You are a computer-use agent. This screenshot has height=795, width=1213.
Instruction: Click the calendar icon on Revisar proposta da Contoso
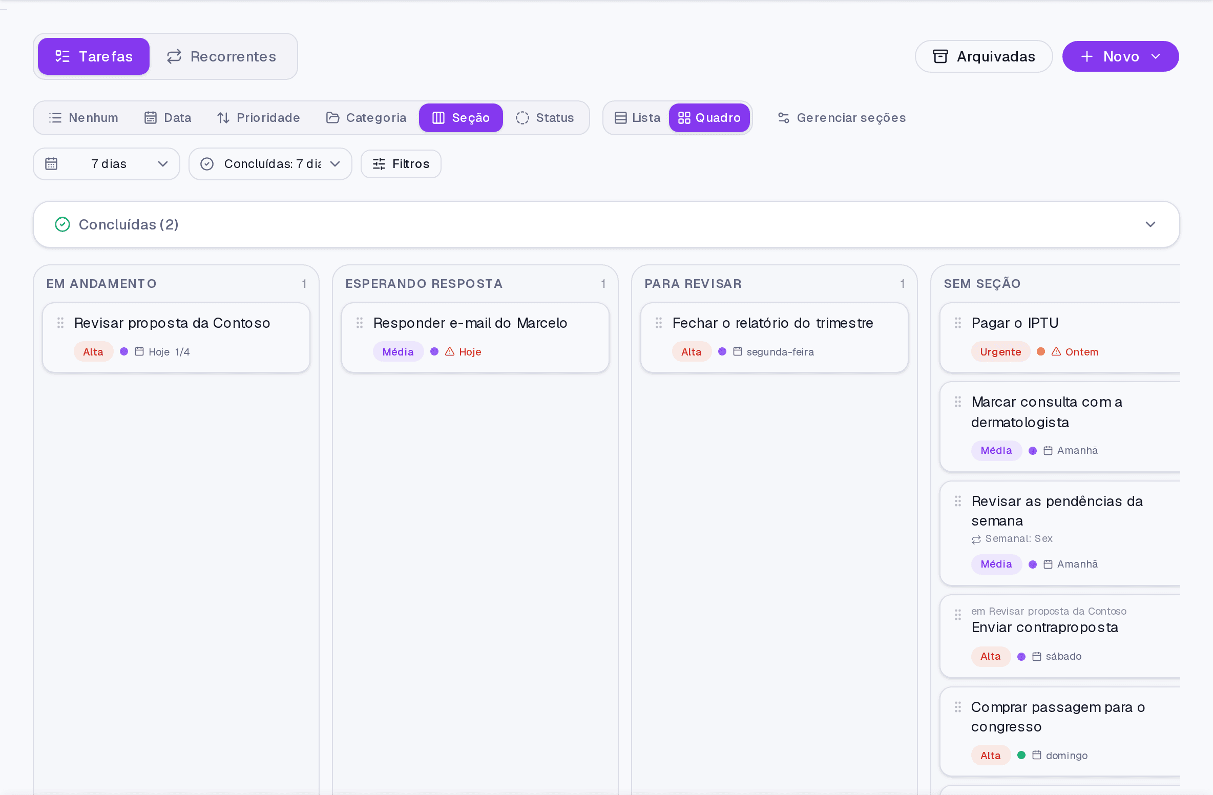click(139, 351)
